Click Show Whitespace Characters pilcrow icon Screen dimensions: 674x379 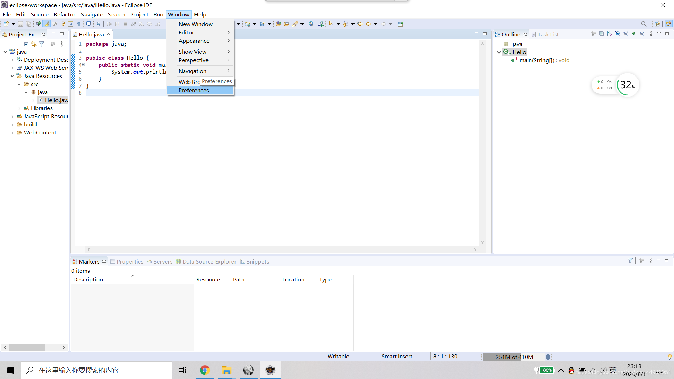[79, 24]
